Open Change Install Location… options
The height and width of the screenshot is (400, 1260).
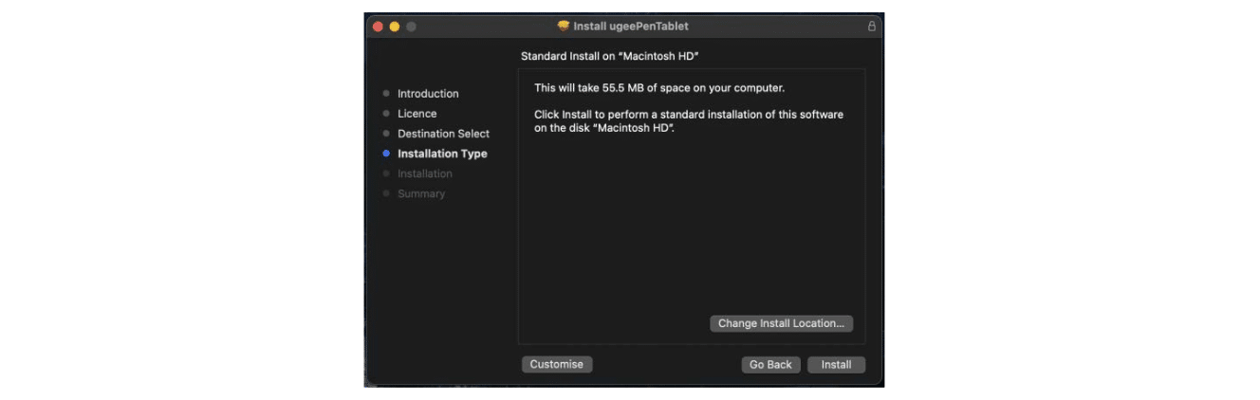[x=781, y=323]
